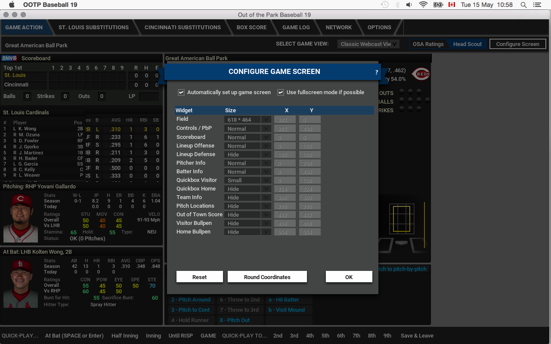Click OK to confirm screen configuration
This screenshot has height=344, width=551.
[349, 277]
